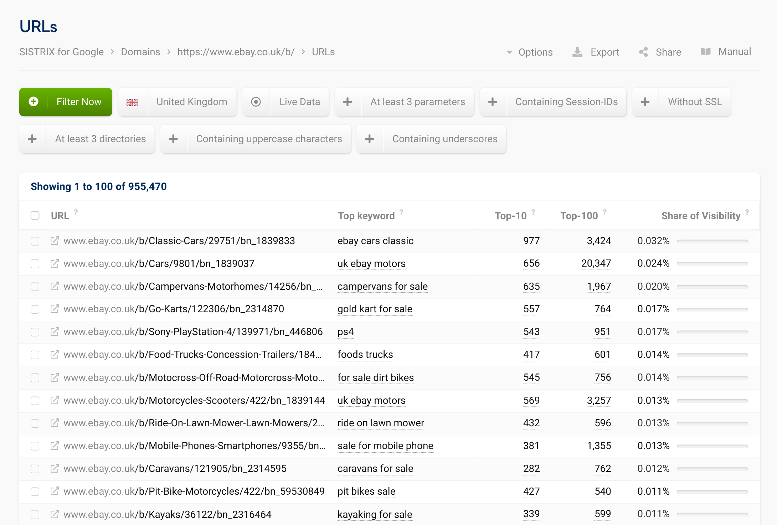Open keyword link ride on lawn mower

click(x=381, y=423)
